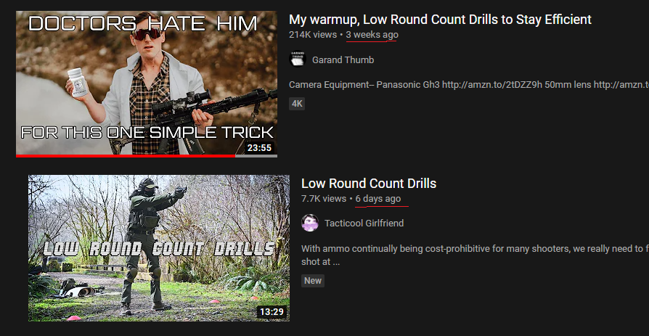Visit the Garand Thumb channel name

tap(343, 60)
